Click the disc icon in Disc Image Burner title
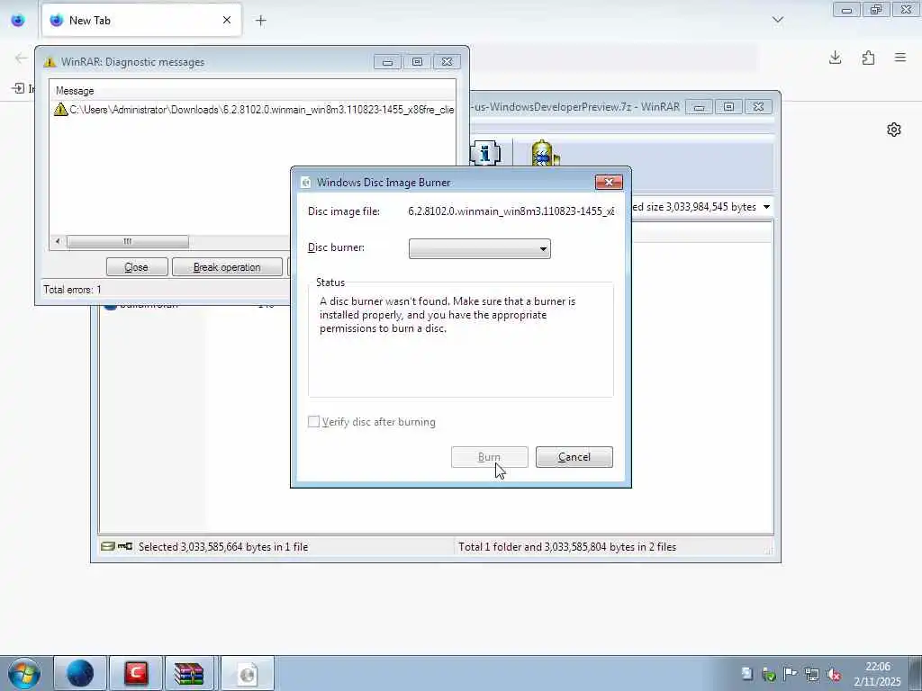Viewport: 922px width, 691px height. click(306, 183)
